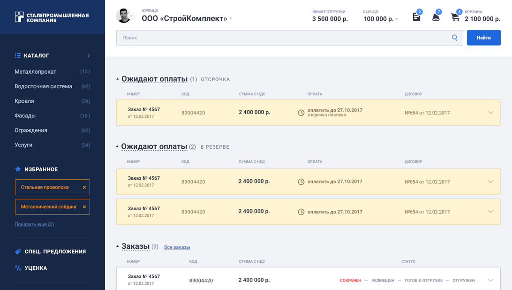The image size is (512, 290).
Task: Open the Все заказы link
Action: (177, 247)
